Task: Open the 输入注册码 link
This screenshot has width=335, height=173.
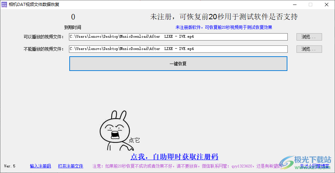Action: [x=40, y=166]
